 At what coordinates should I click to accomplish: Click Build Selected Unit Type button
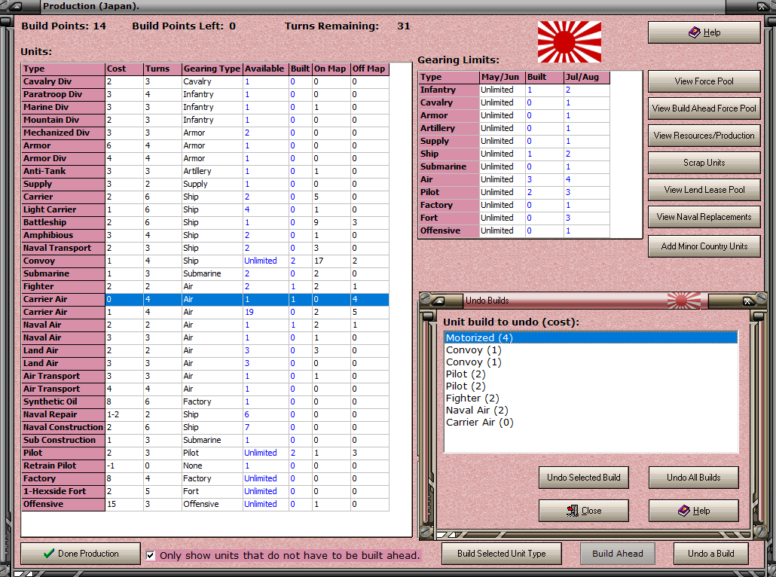point(501,554)
